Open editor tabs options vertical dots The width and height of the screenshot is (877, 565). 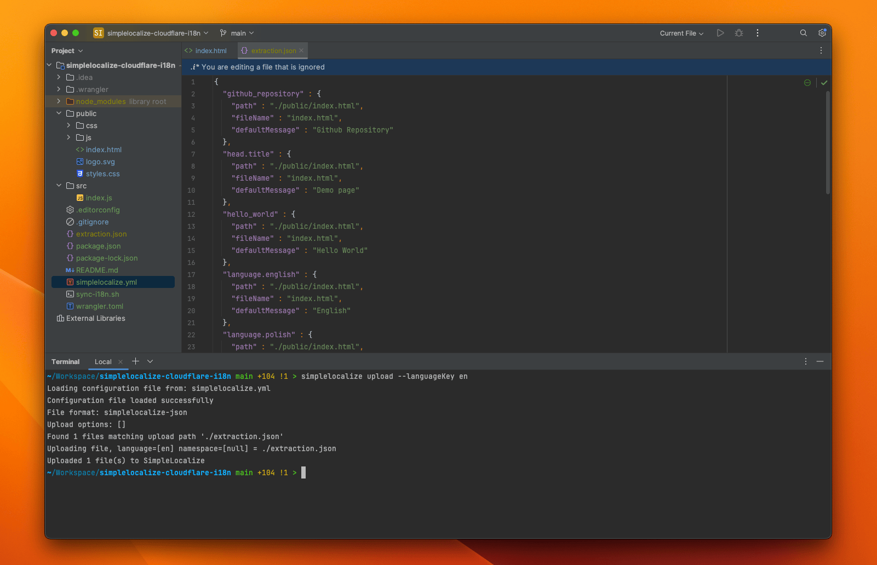pos(821,50)
